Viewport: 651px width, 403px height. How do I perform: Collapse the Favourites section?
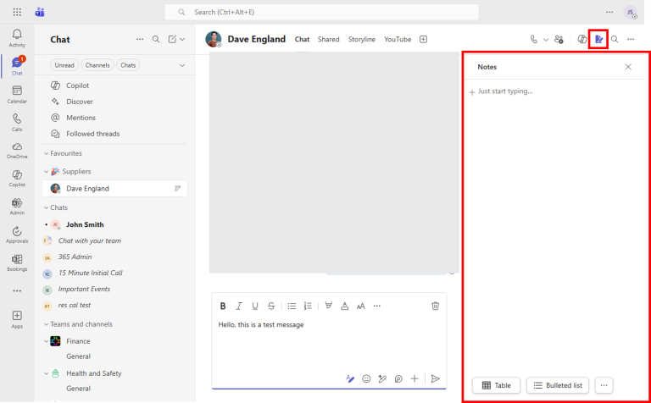click(x=47, y=153)
